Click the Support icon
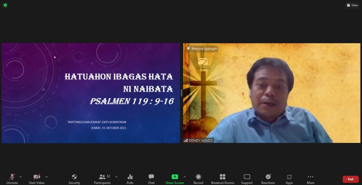 247,179
